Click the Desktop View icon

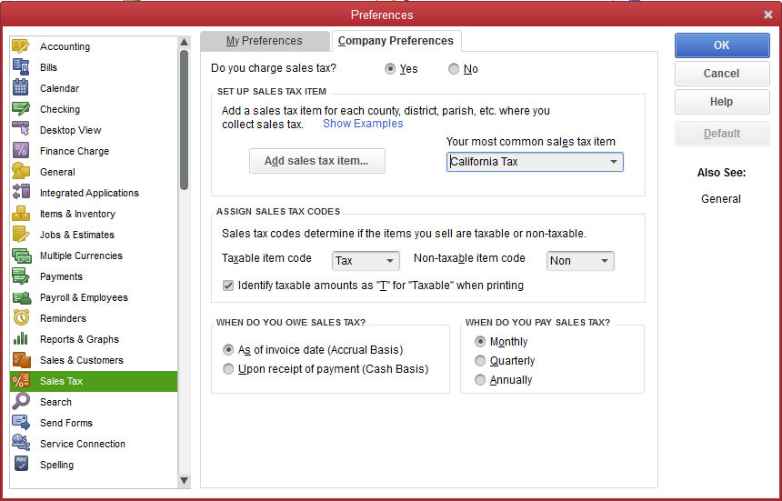click(x=21, y=130)
